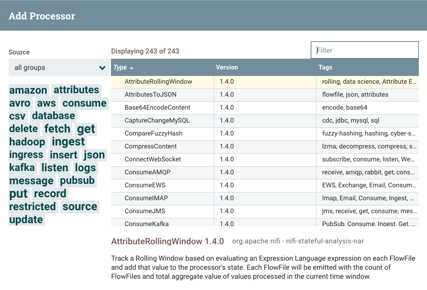Click the restricted tag

click(33, 207)
